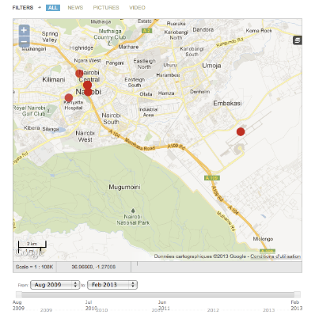This screenshot has width=315, height=315.
Task: Click the left handle of the timeline slider
Action: pos(19,294)
